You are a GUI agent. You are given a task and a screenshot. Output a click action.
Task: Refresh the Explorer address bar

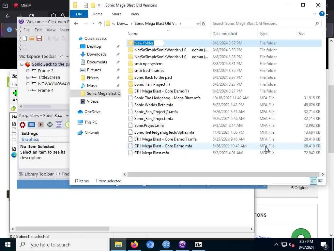tap(204, 24)
